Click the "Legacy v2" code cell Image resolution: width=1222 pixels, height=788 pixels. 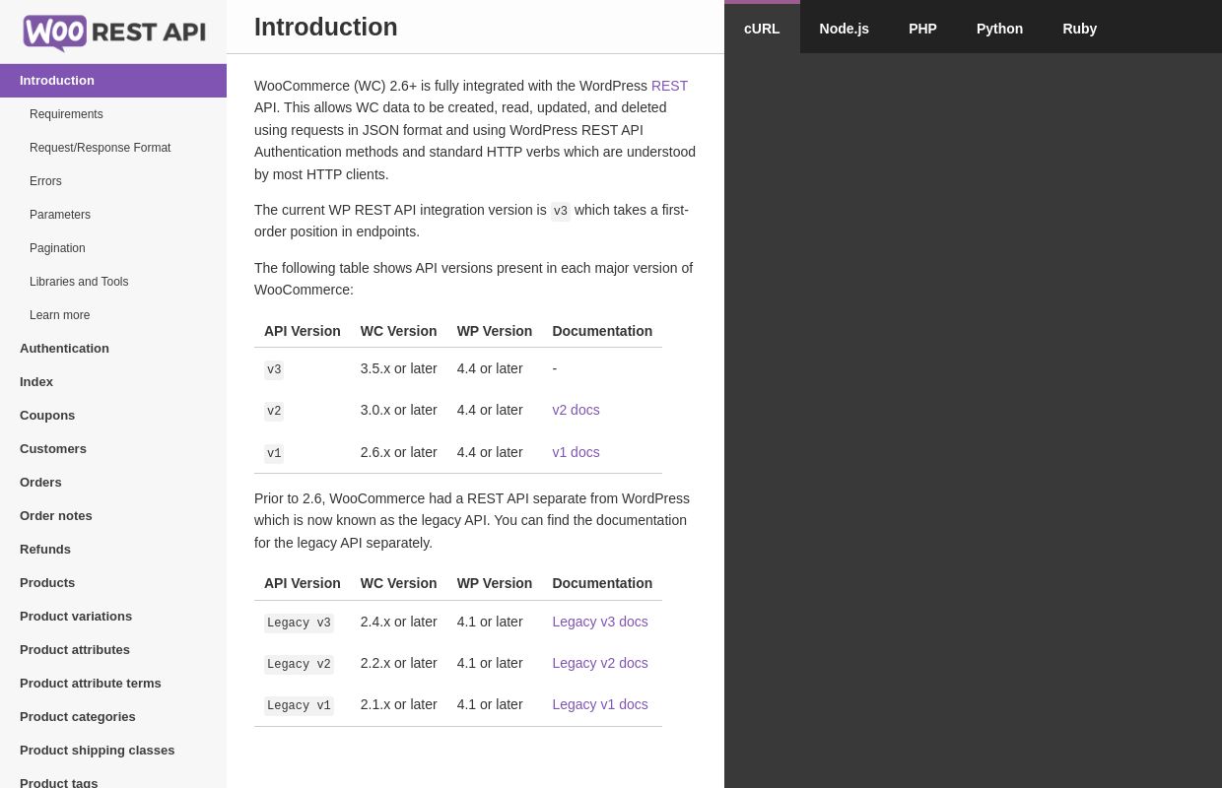(x=299, y=665)
